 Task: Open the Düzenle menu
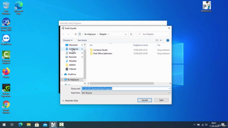point(68,40)
